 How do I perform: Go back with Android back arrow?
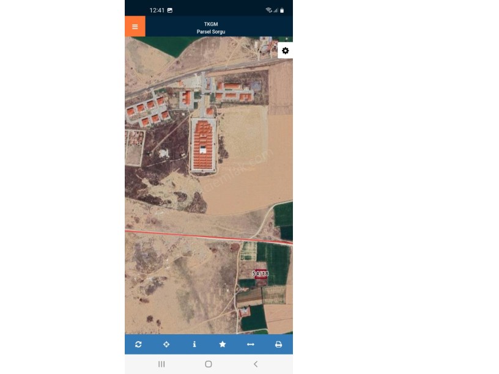pos(256,364)
